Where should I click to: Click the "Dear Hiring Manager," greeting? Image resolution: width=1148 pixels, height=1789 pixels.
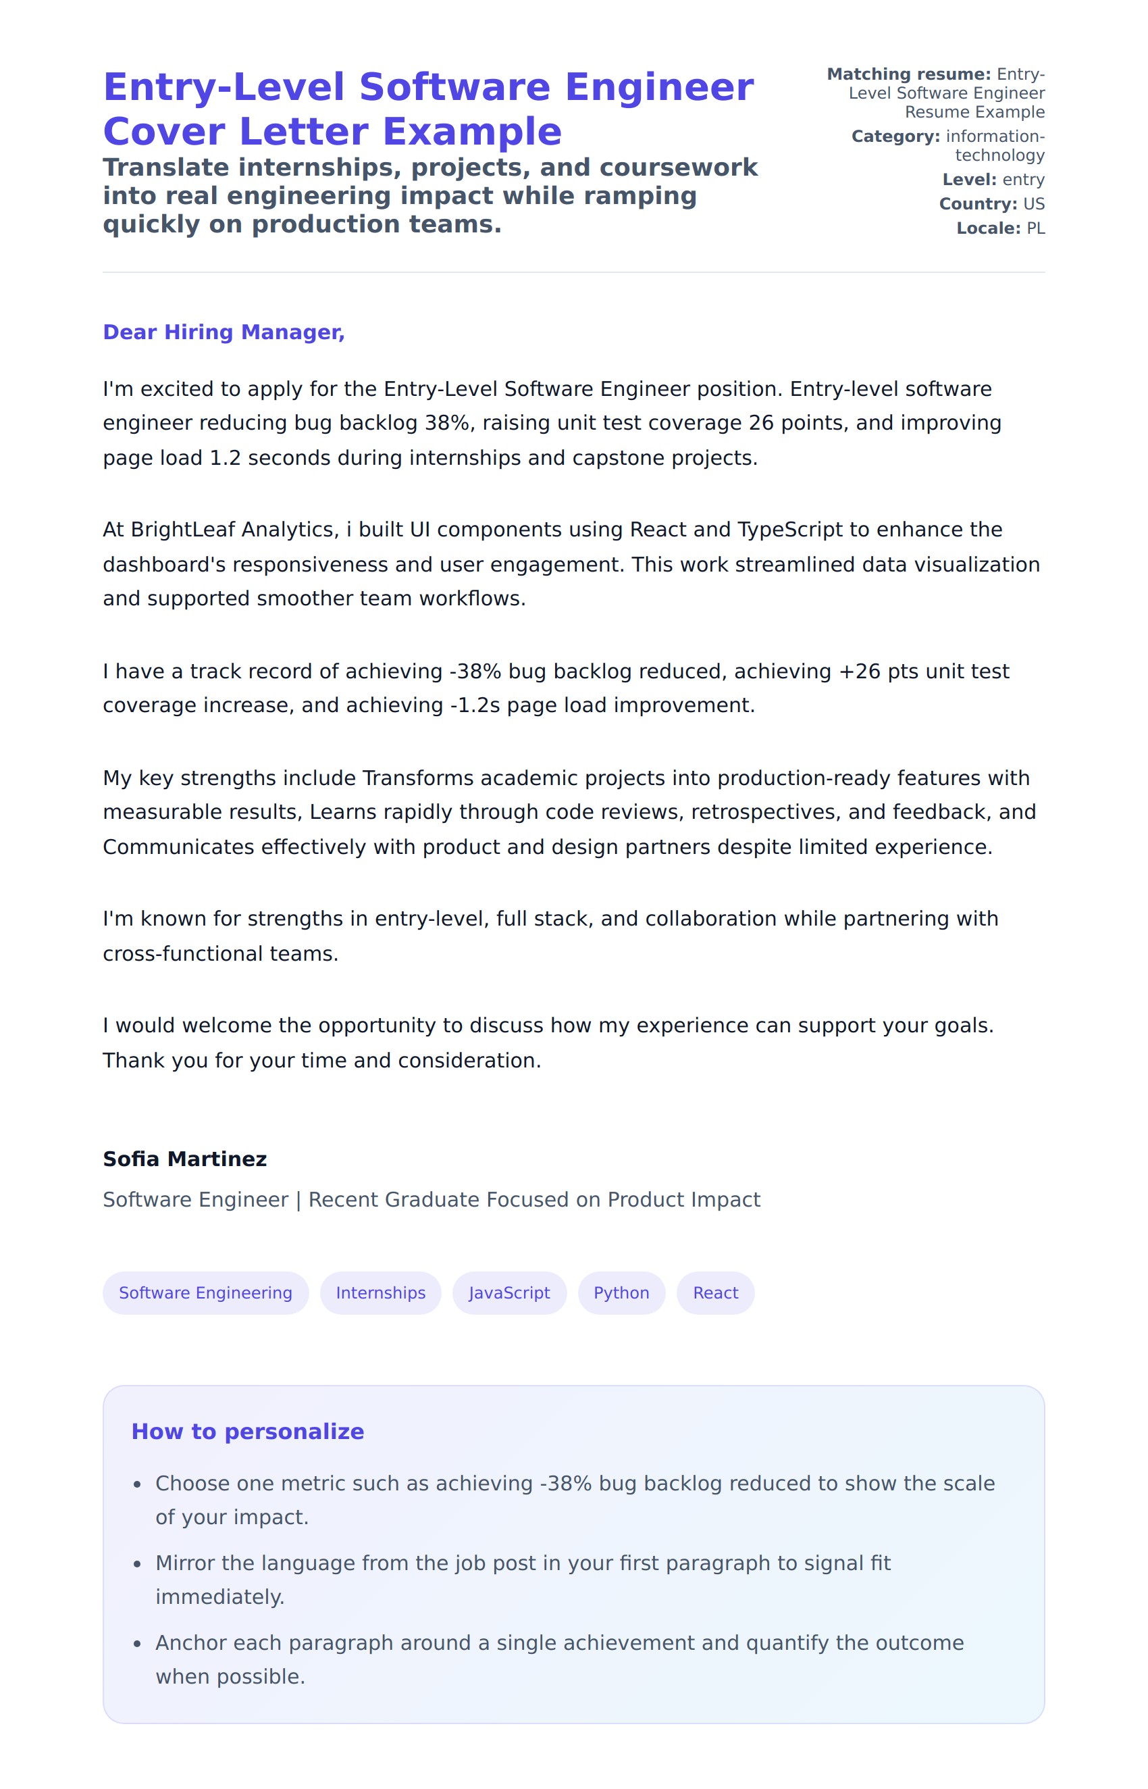point(224,332)
